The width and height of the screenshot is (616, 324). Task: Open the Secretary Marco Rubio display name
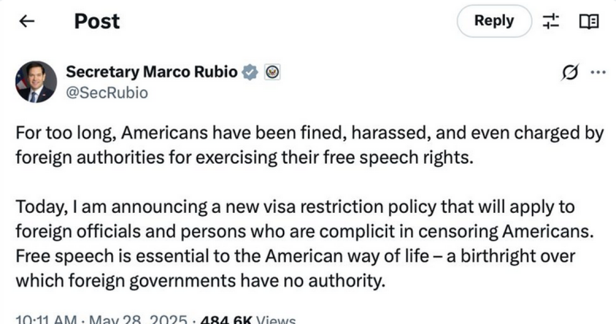click(151, 72)
